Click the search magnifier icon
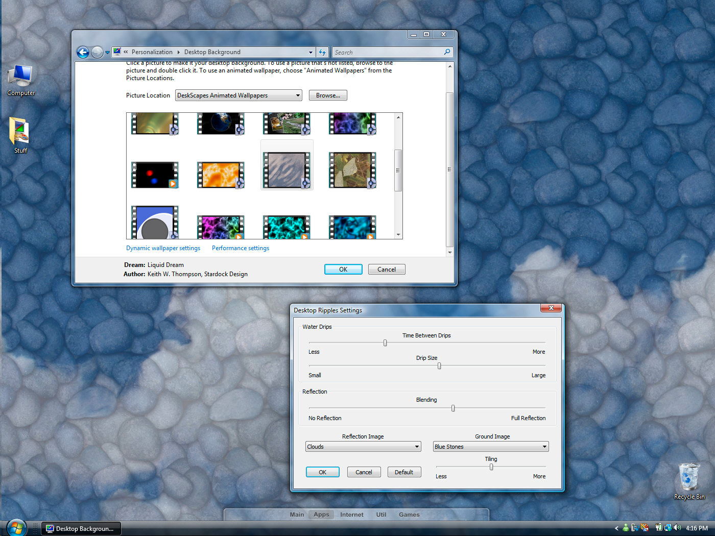The width and height of the screenshot is (715, 536). pos(447,52)
